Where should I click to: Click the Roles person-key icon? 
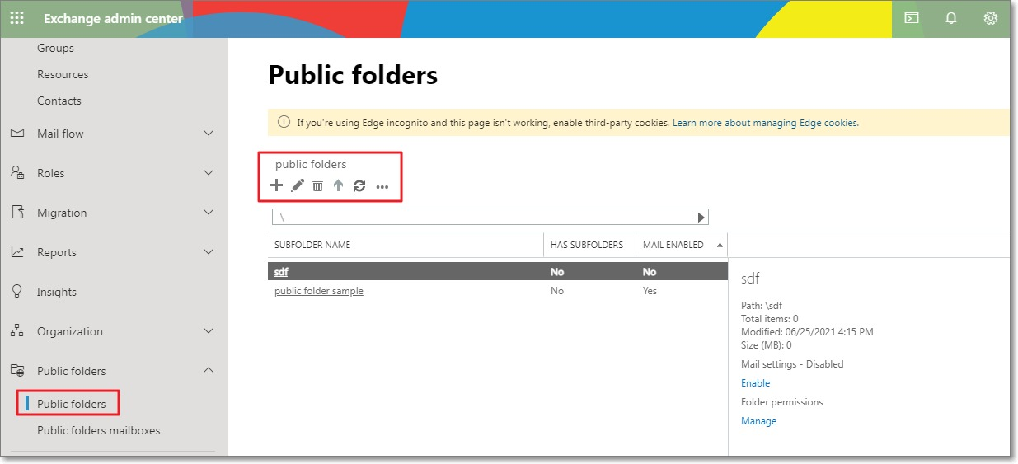tap(17, 173)
